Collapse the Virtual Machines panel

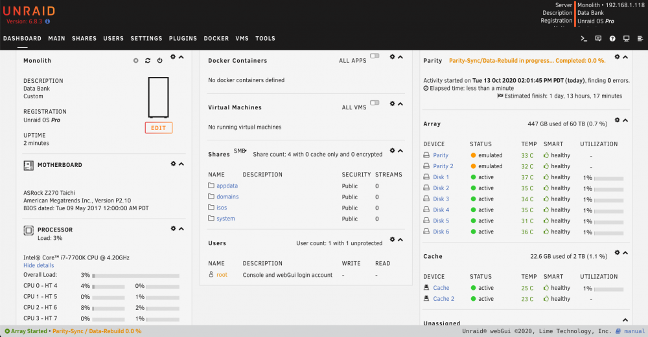tap(400, 103)
